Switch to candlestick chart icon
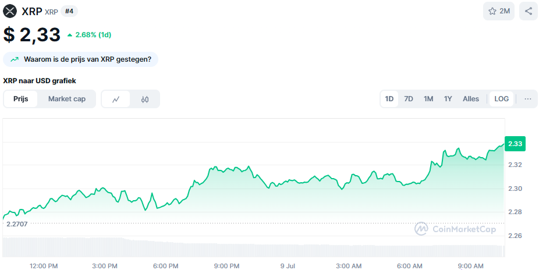 [x=145, y=100]
